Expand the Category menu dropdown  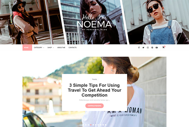[x=39, y=48]
